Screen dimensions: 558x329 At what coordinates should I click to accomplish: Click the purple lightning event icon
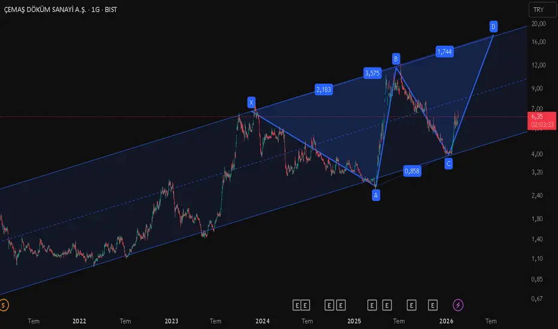point(458,305)
